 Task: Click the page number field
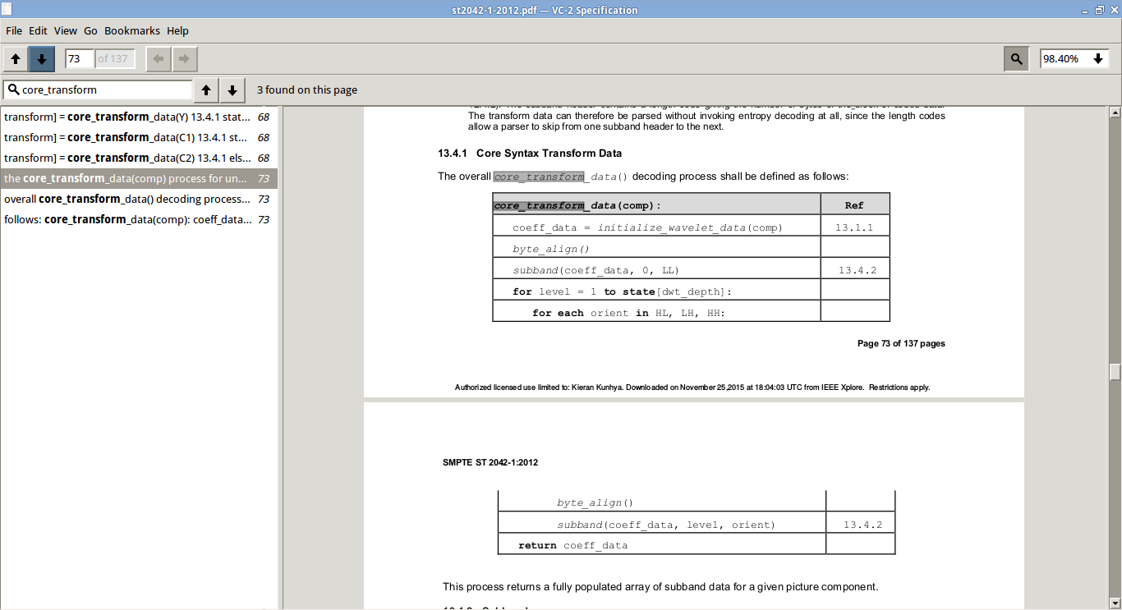click(x=79, y=59)
